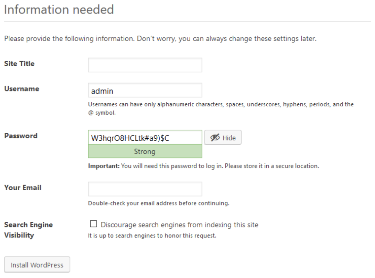Click the crossed-out eye icon
The image size is (375, 278).
coord(215,138)
